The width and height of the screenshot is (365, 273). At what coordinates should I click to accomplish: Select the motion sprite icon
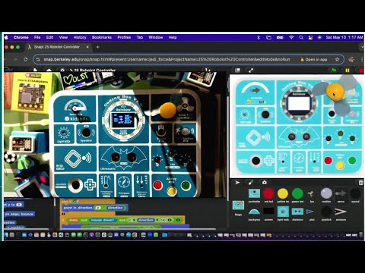pyautogui.click(x=326, y=193)
